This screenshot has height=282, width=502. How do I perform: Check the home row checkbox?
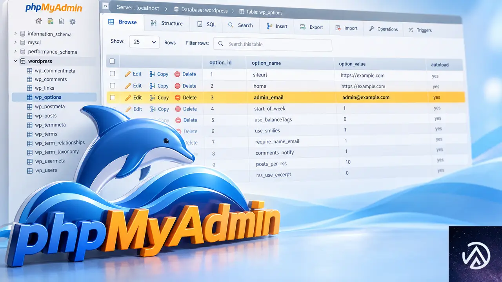pos(113,85)
